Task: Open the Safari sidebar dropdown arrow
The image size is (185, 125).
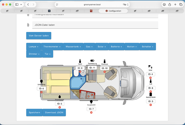Action: [x=21, y=5]
